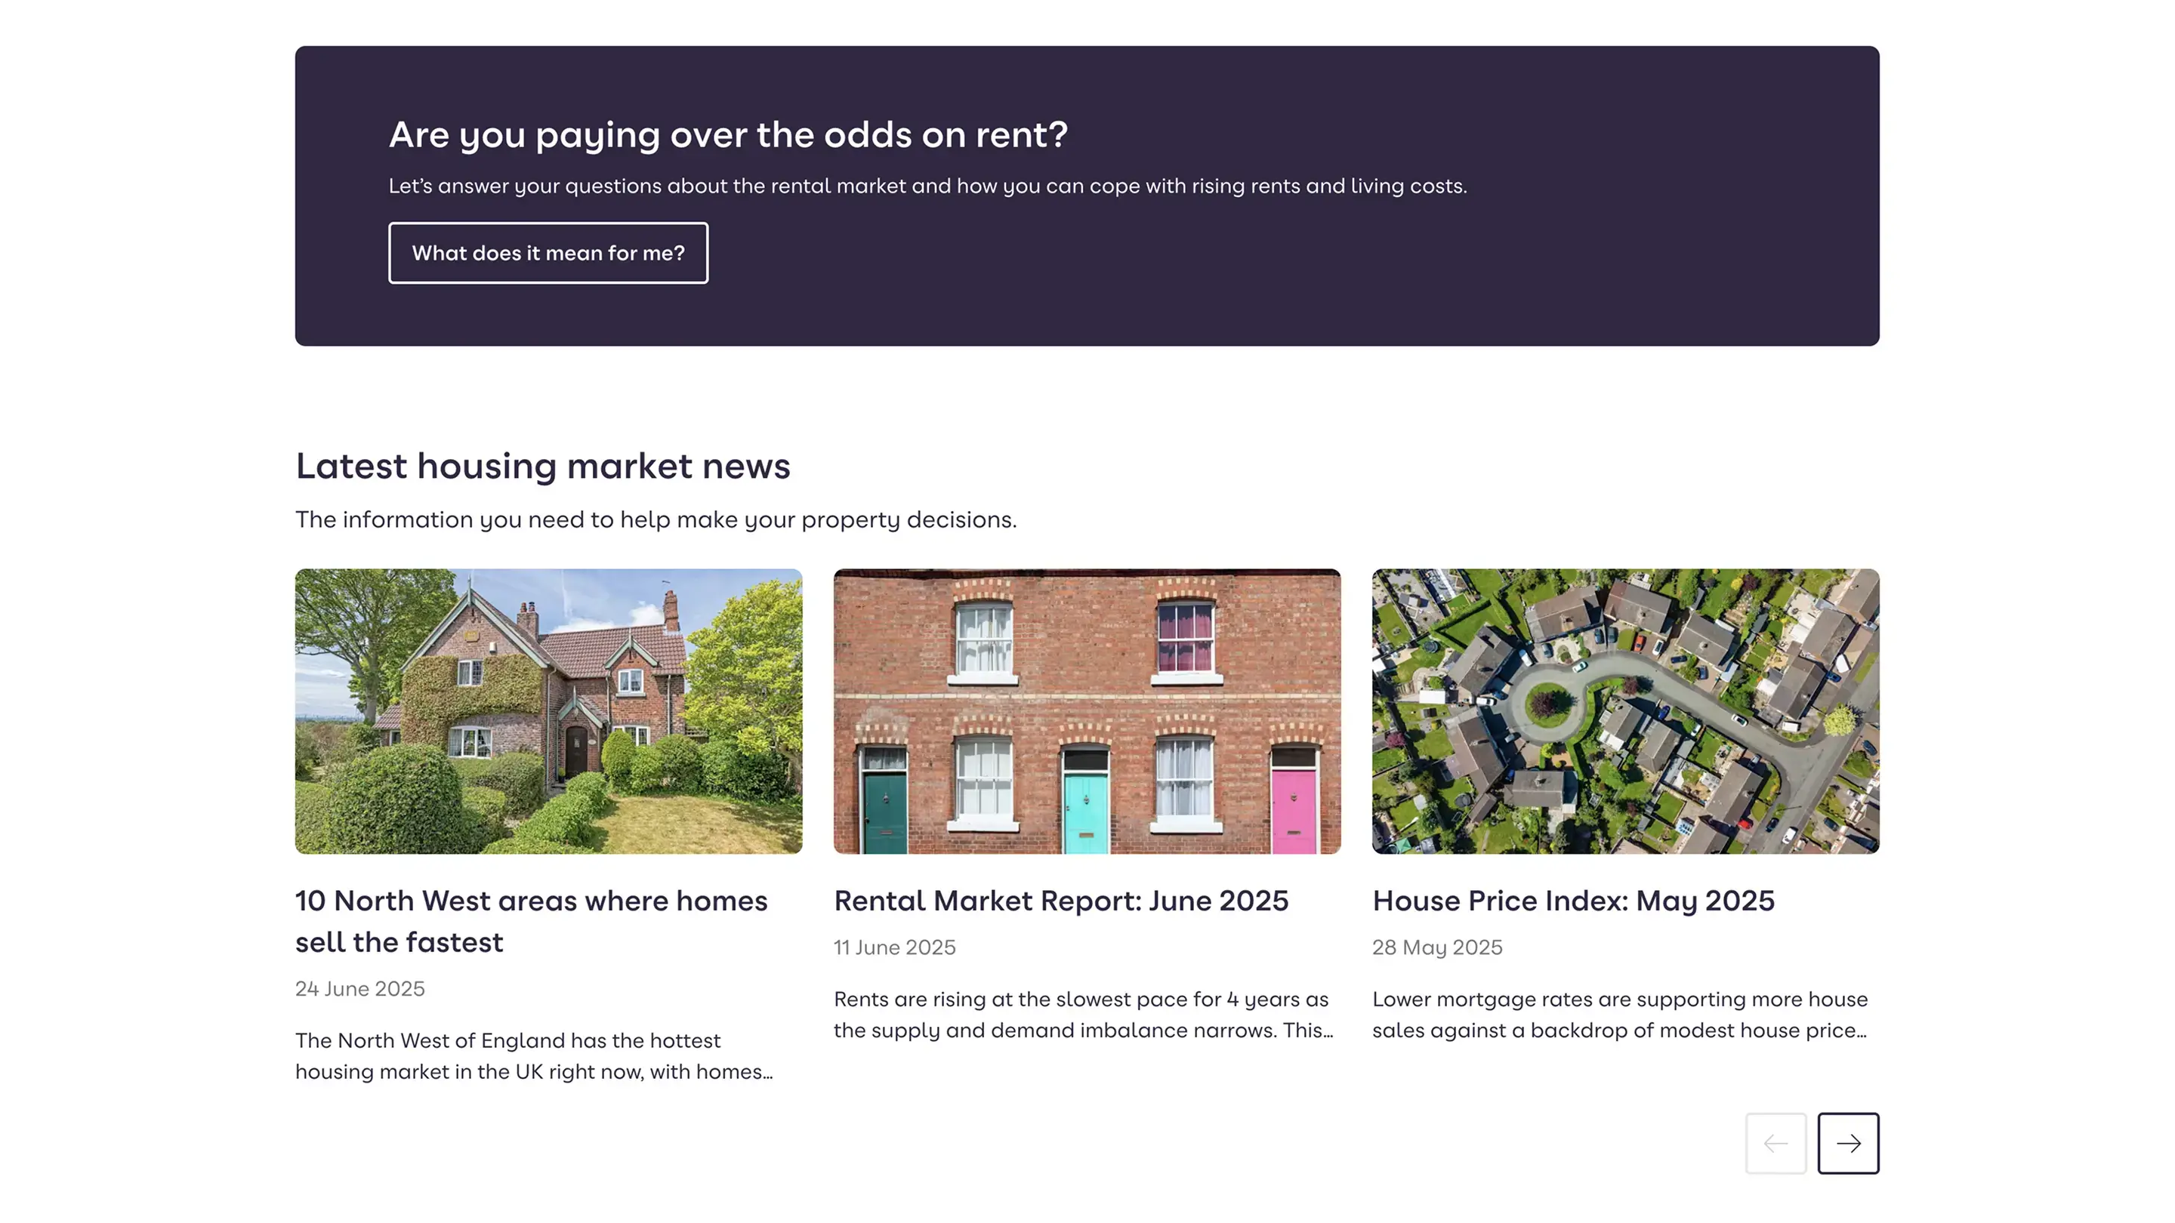Open 'Rental Market Report: June 2025' headline
The width and height of the screenshot is (2175, 1223).
(x=1060, y=901)
